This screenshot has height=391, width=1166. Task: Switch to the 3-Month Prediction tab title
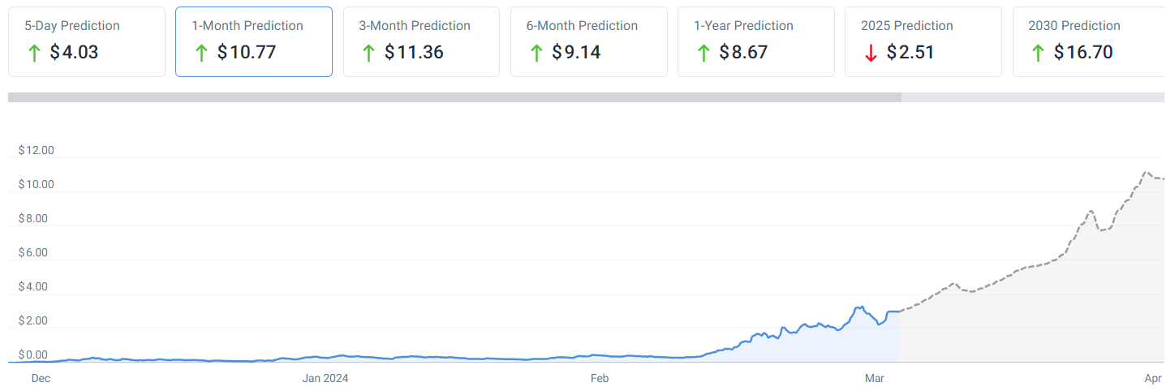coord(415,26)
